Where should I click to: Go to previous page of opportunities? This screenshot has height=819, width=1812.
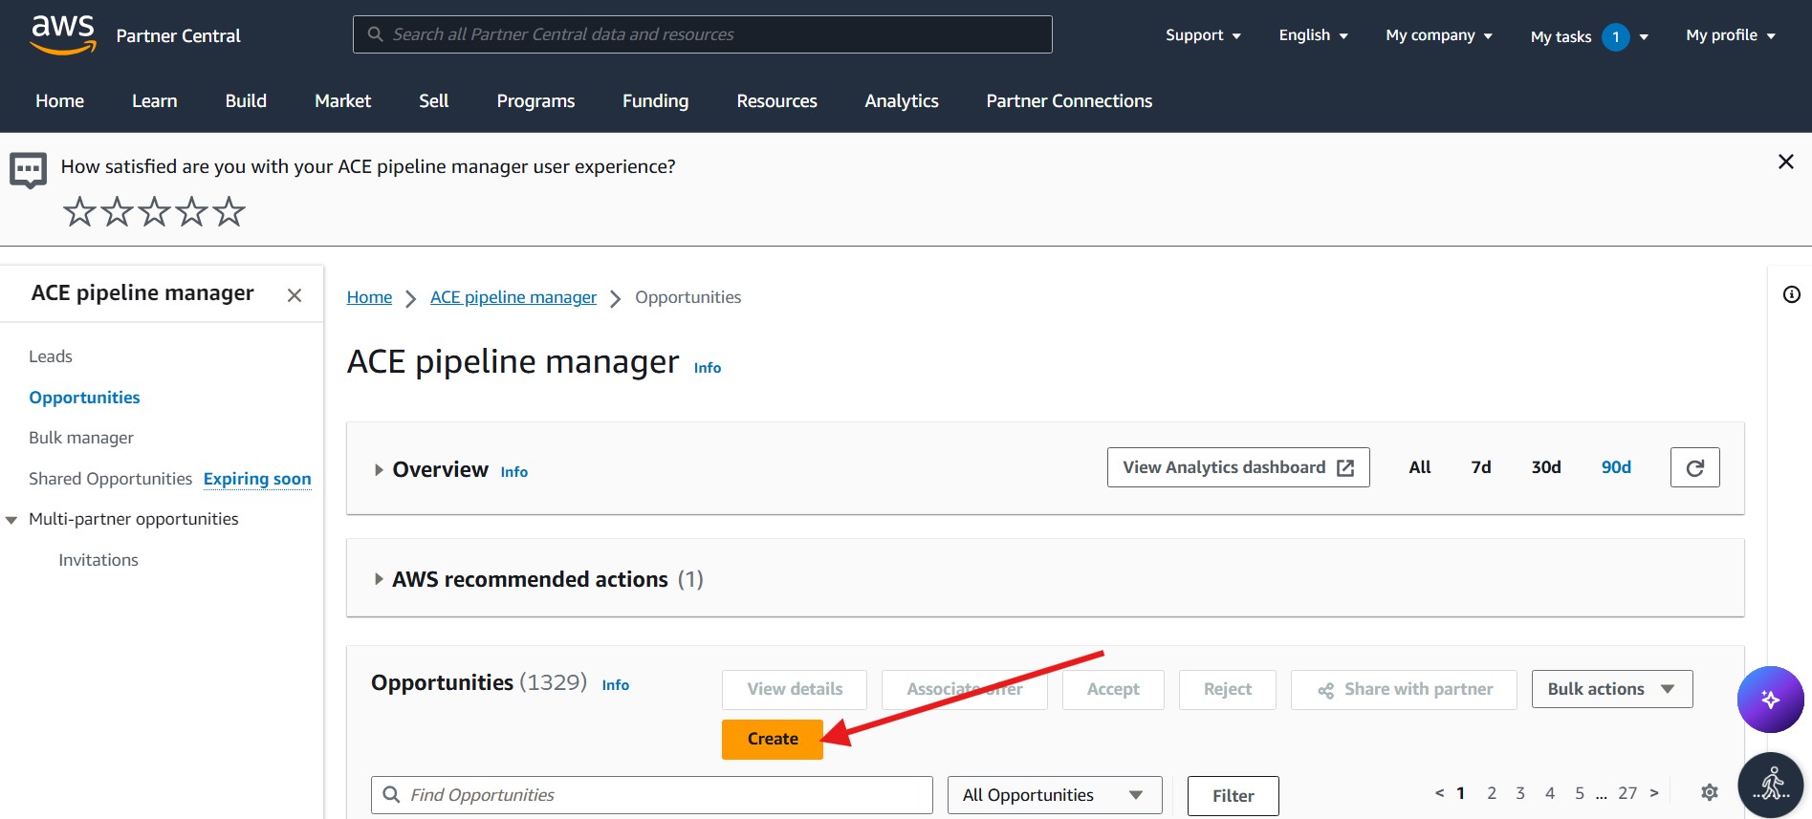click(x=1439, y=793)
